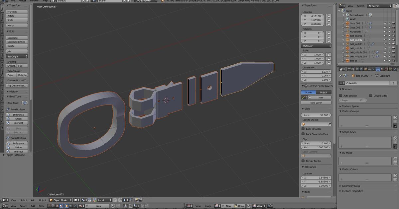Click the wrench modifier icon beside Cube.001
Image resolution: width=399 pixels, height=209 pixels.
(x=370, y=23)
